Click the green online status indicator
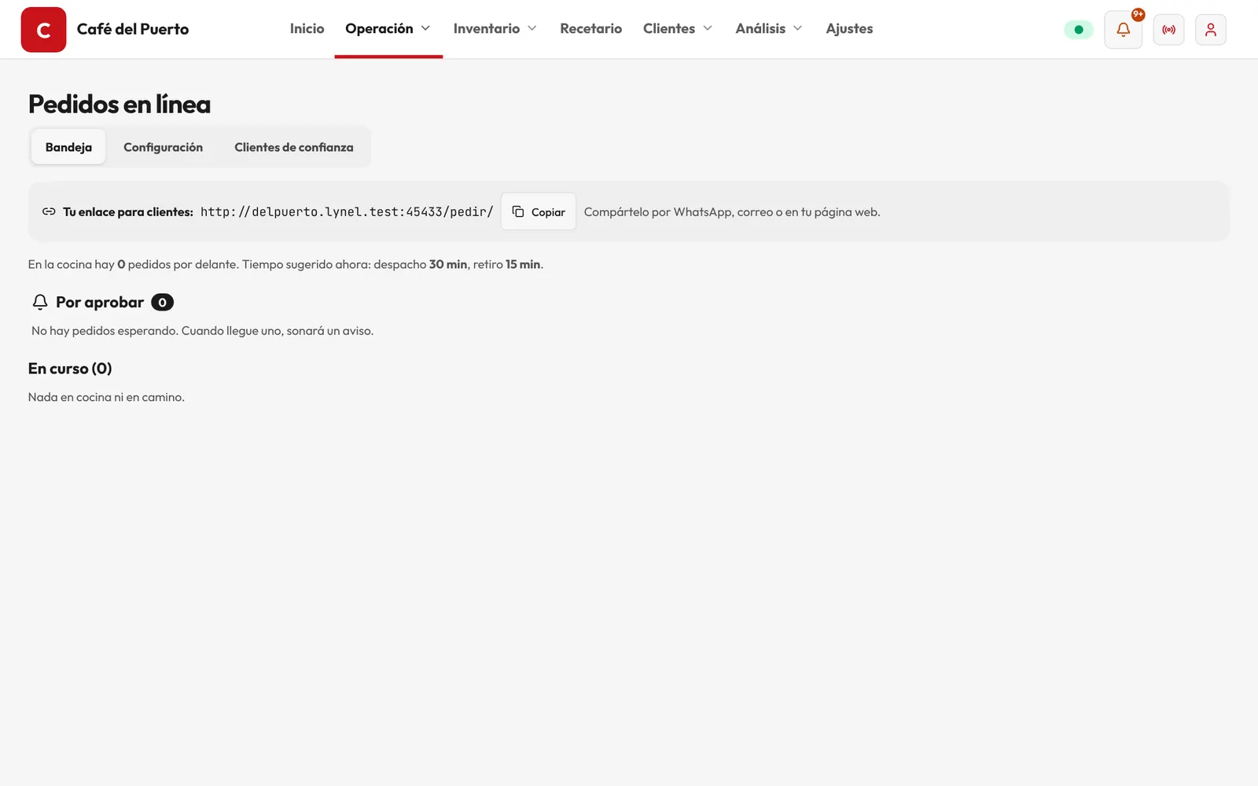The height and width of the screenshot is (786, 1258). click(x=1079, y=30)
